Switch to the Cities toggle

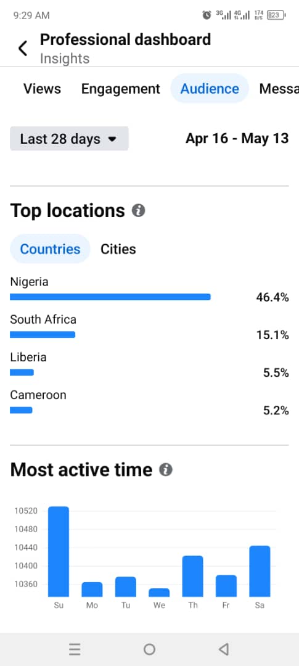(x=118, y=249)
